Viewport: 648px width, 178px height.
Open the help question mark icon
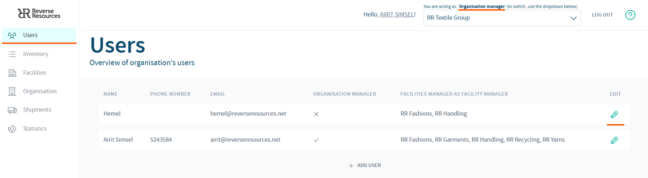tap(630, 15)
